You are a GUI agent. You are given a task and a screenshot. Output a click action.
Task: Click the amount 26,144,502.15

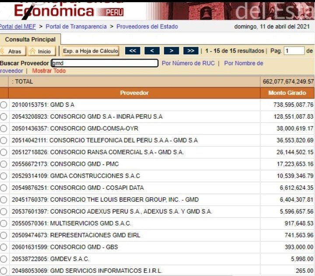295,152
